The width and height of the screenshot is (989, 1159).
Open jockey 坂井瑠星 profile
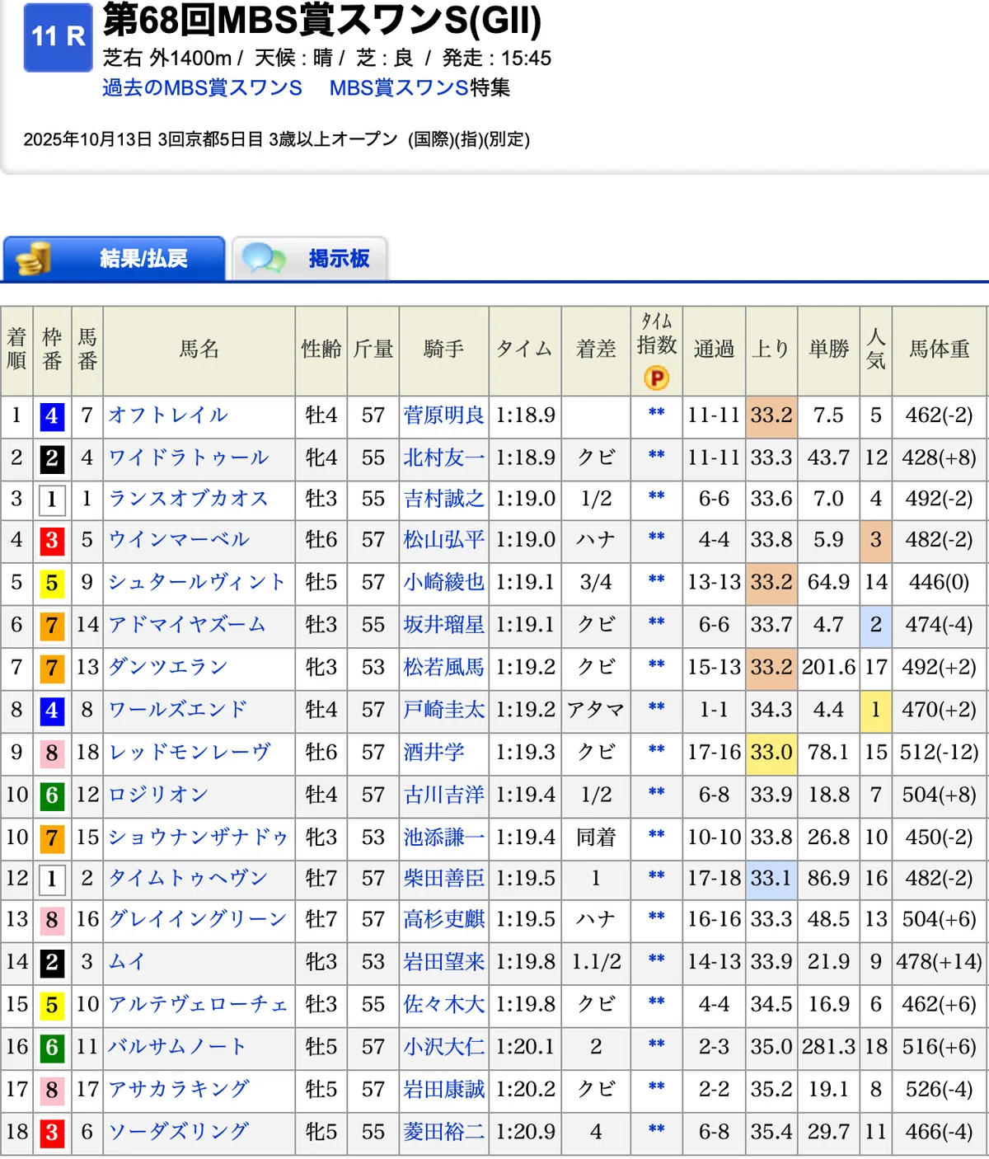pyautogui.click(x=444, y=625)
